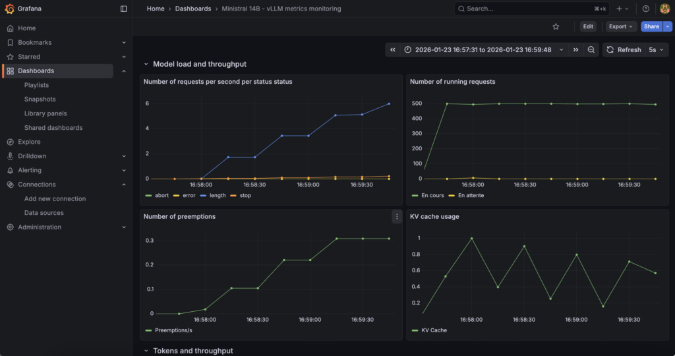Open Explore in the sidebar
Screen dimensions: 675x356
tap(29, 142)
